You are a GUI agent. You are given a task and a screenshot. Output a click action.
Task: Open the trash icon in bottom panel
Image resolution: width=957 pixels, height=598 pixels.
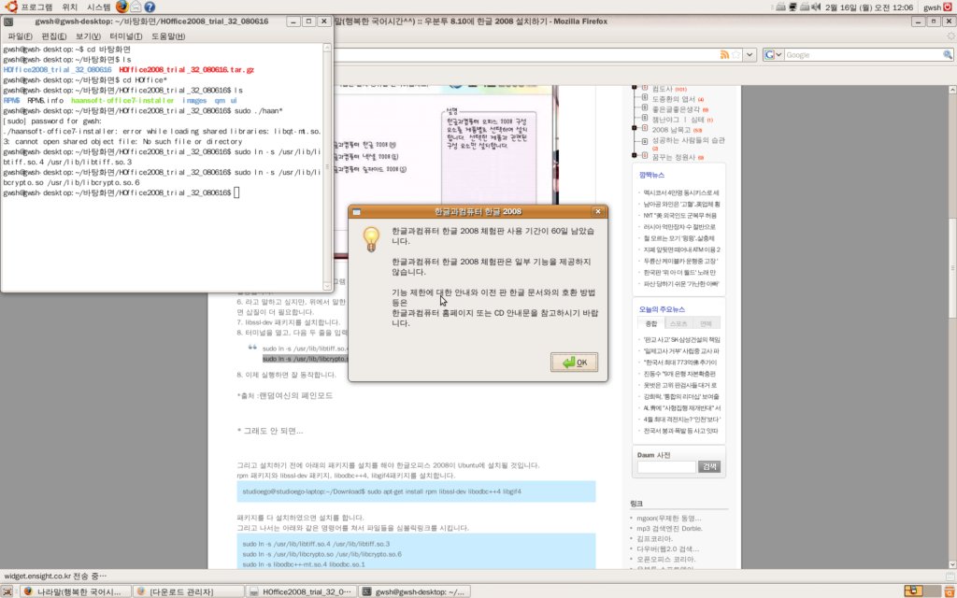pos(948,591)
